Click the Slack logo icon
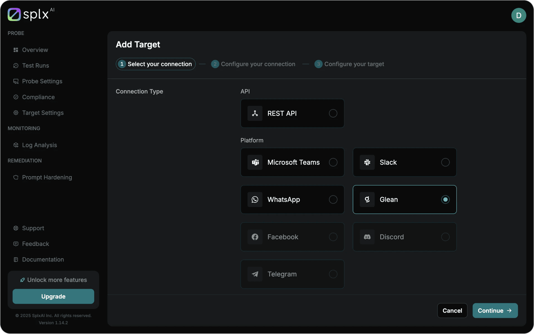534x334 pixels. [367, 162]
